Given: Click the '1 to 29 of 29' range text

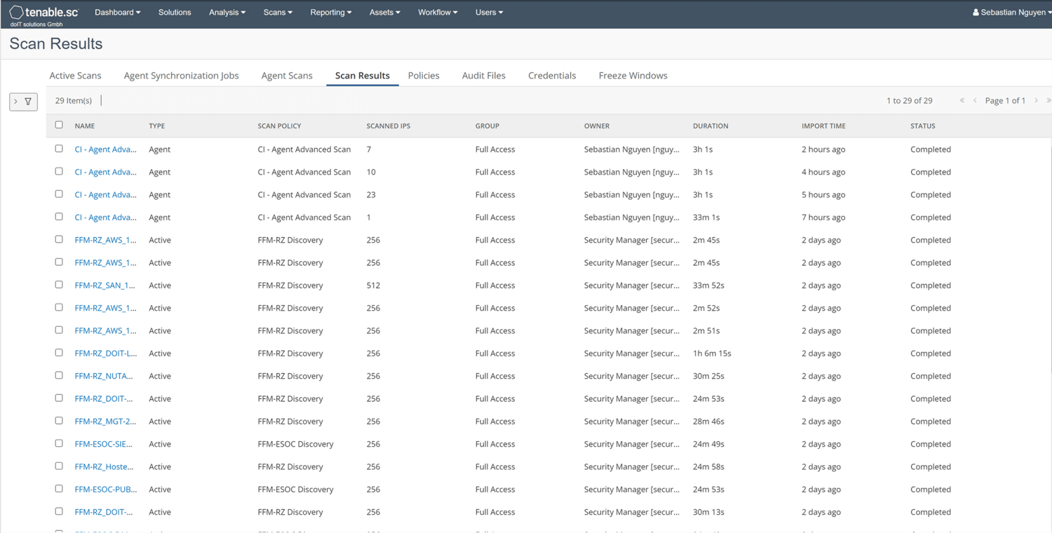Looking at the screenshot, I should [x=910, y=101].
